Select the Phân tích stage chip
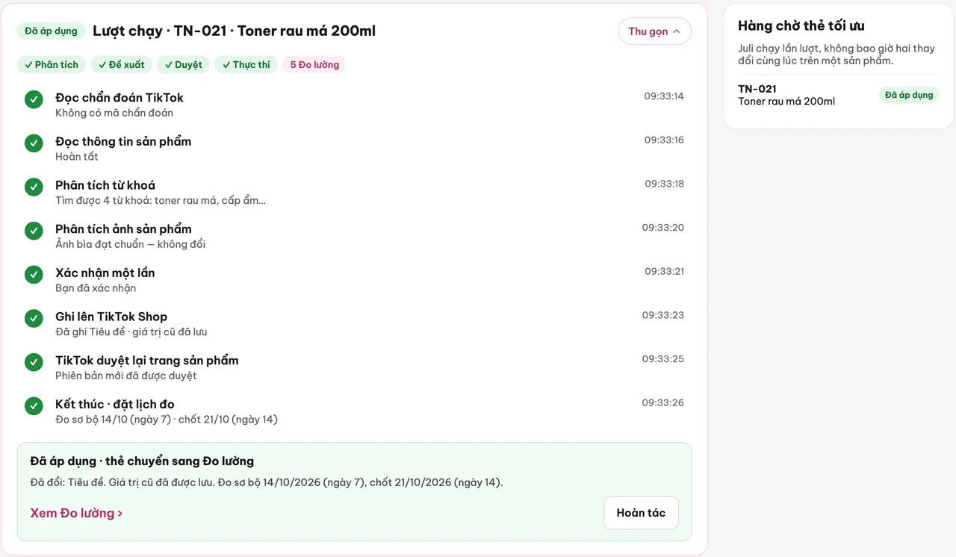Viewport: 956px width, 557px height. click(52, 65)
